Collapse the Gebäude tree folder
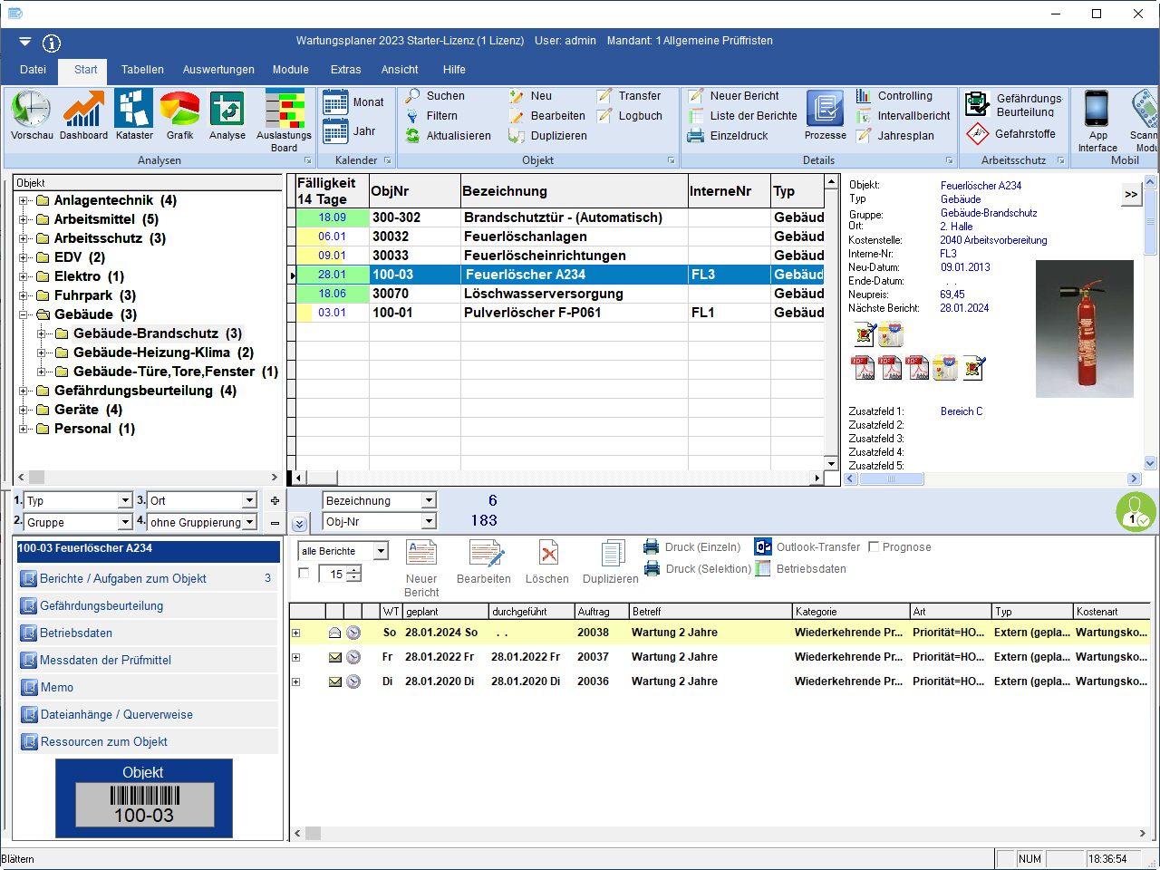The image size is (1160, 870). pyautogui.click(x=24, y=315)
